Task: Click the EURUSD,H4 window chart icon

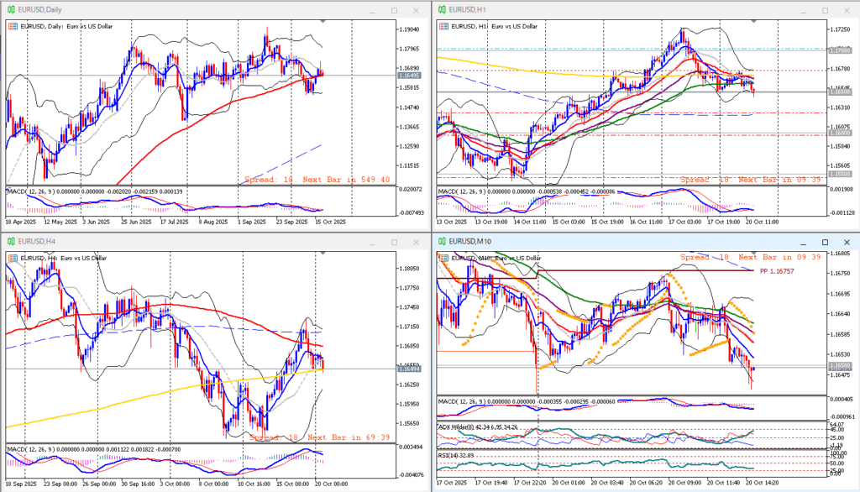Action: tap(12, 242)
